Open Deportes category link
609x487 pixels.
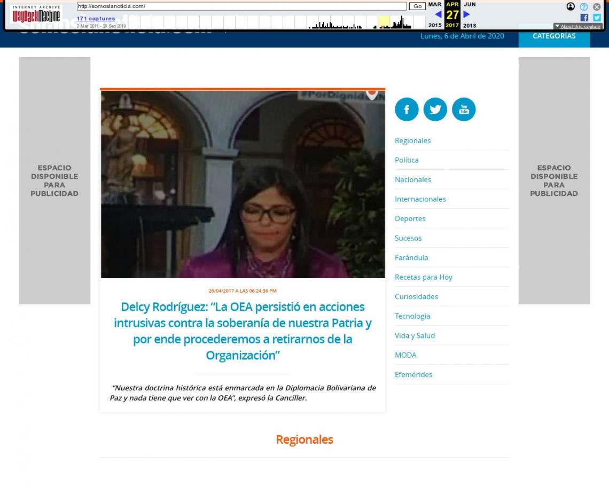pos(410,218)
